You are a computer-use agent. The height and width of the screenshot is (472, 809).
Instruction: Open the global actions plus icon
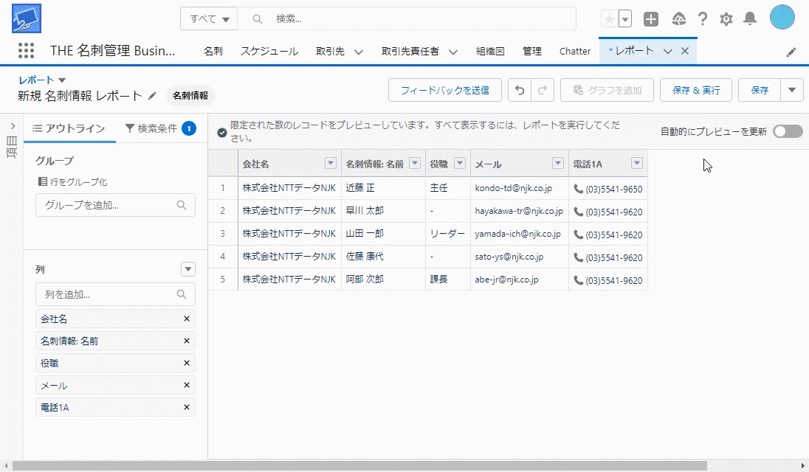(651, 19)
